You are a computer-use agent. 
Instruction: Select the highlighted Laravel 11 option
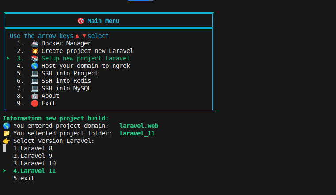point(34,171)
